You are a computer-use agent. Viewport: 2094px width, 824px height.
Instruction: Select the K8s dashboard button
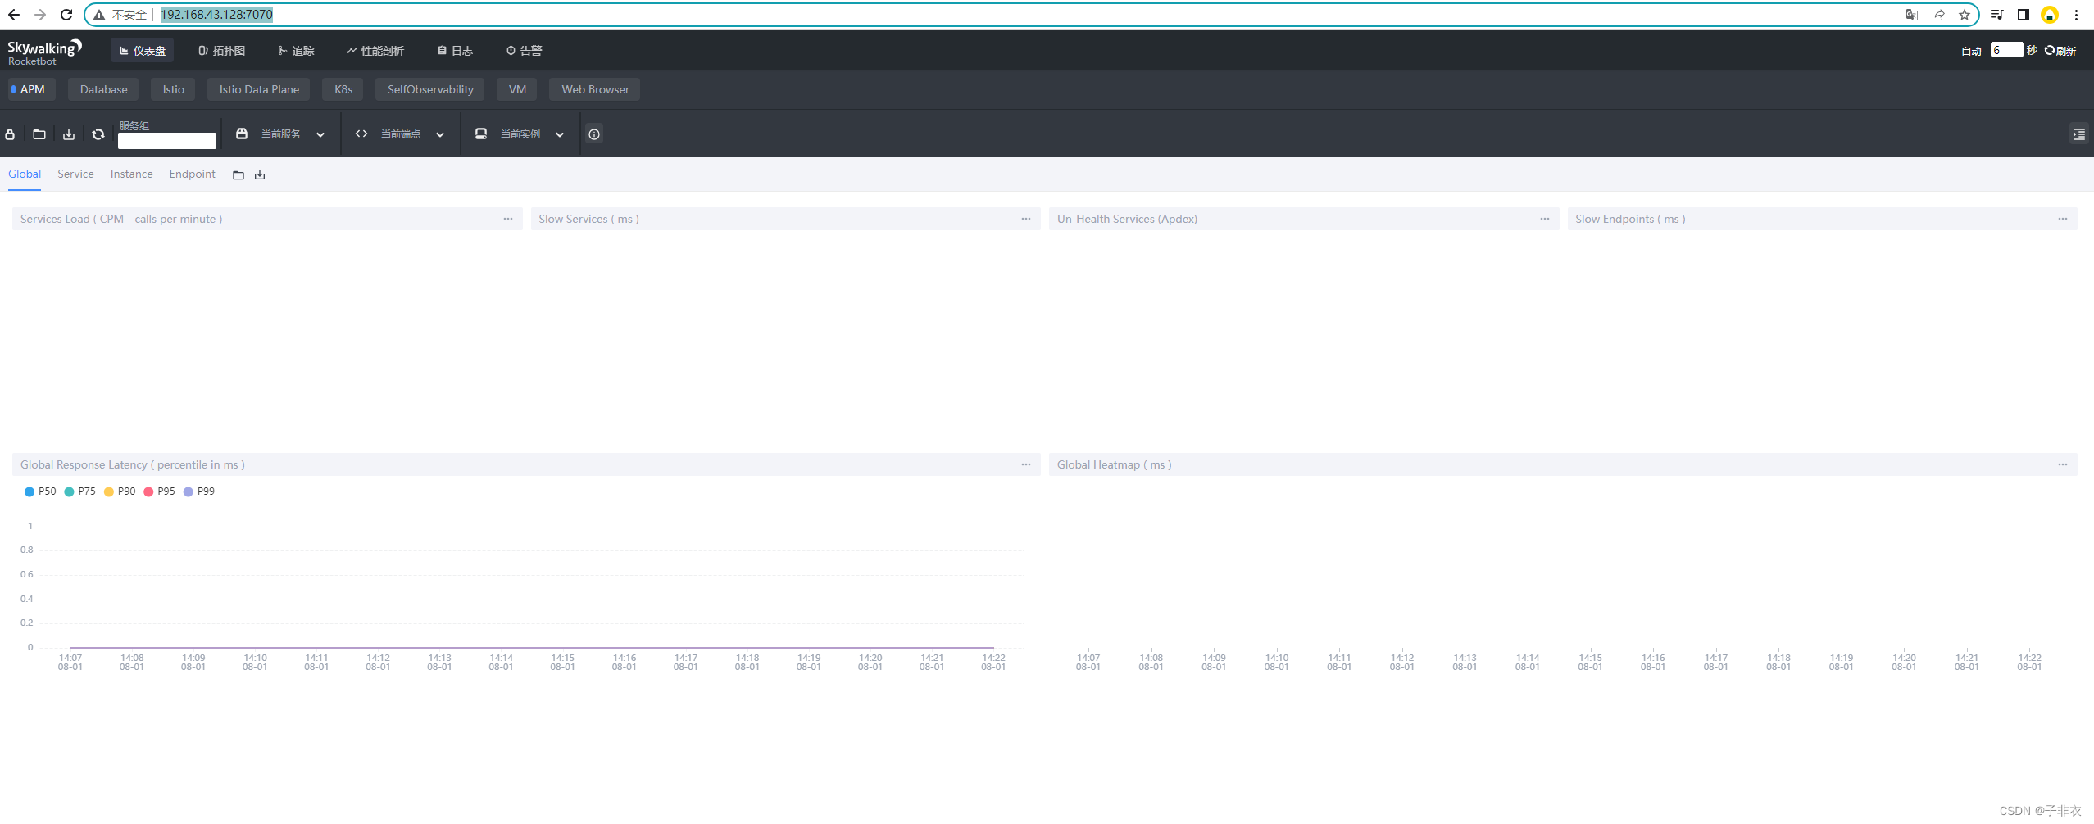(x=343, y=89)
